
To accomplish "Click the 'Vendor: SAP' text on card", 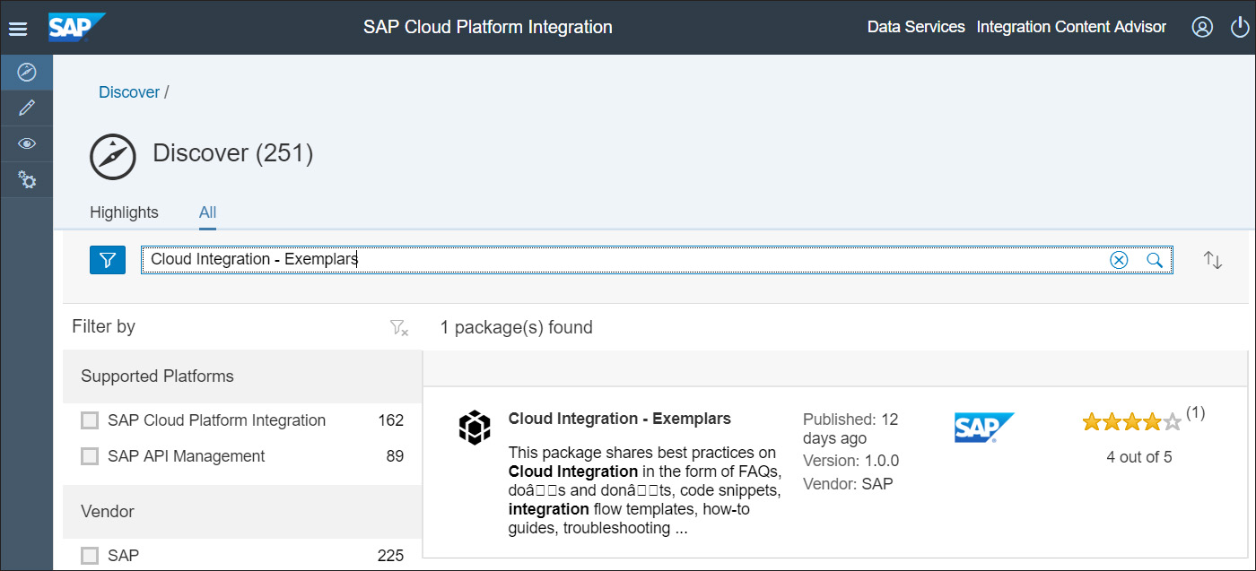I will click(848, 484).
